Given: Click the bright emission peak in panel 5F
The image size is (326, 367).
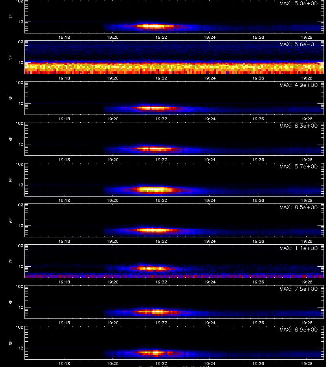Looking at the screenshot, I should (x=154, y=189).
